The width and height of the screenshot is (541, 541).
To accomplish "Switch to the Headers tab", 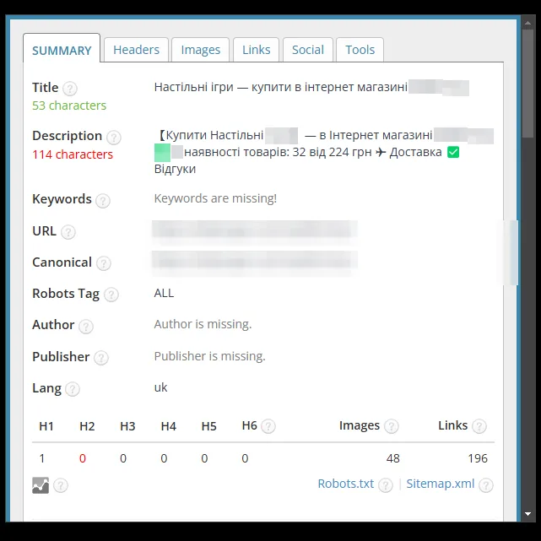I will pos(136,50).
